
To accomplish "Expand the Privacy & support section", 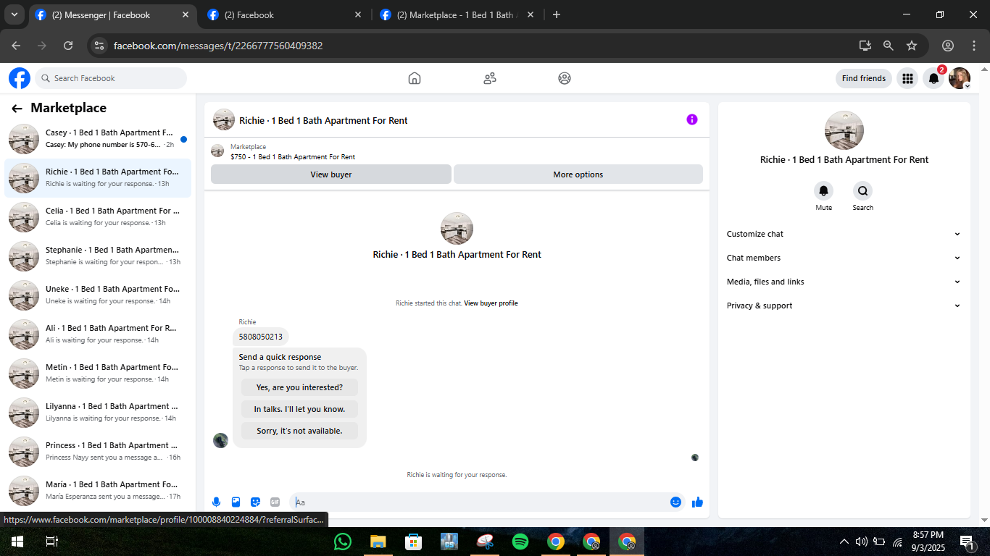I will 844,306.
